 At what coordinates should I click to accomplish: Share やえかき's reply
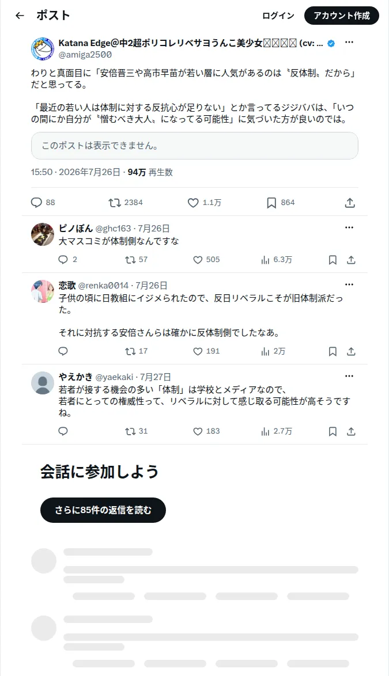click(351, 431)
